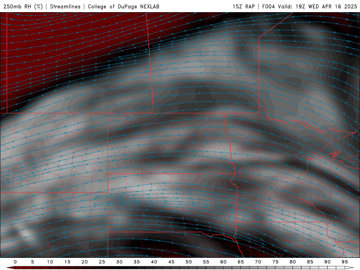This screenshot has height=270, width=360.
Task: Click the "5" label on the color scale
Action: pyautogui.click(x=32, y=262)
